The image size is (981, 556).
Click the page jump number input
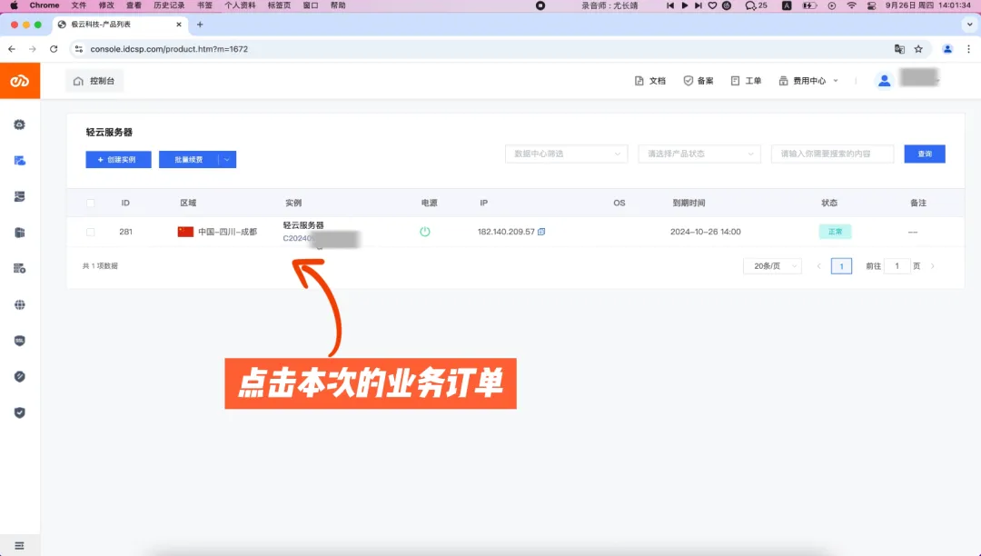(x=897, y=266)
